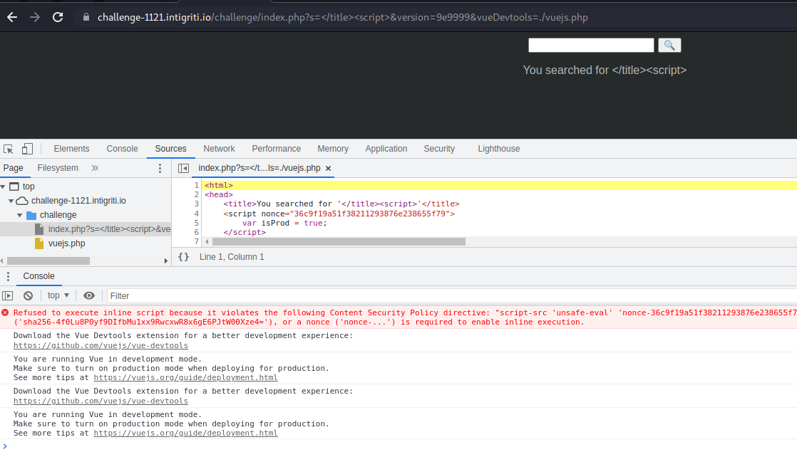Clear the console with the ban icon
The width and height of the screenshot is (797, 452).
29,295
